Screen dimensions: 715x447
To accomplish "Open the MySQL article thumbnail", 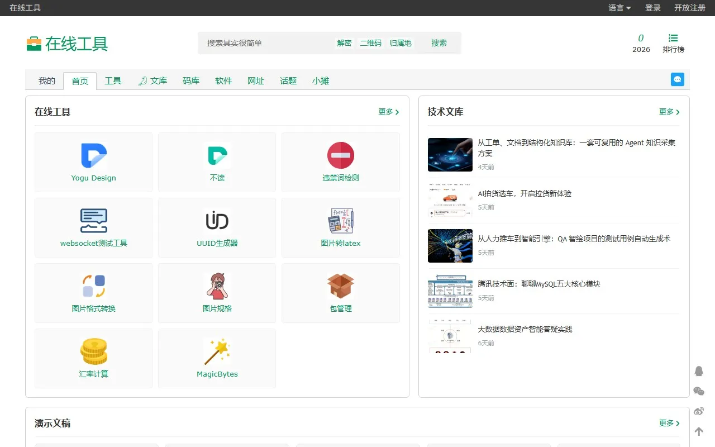I will (x=450, y=291).
